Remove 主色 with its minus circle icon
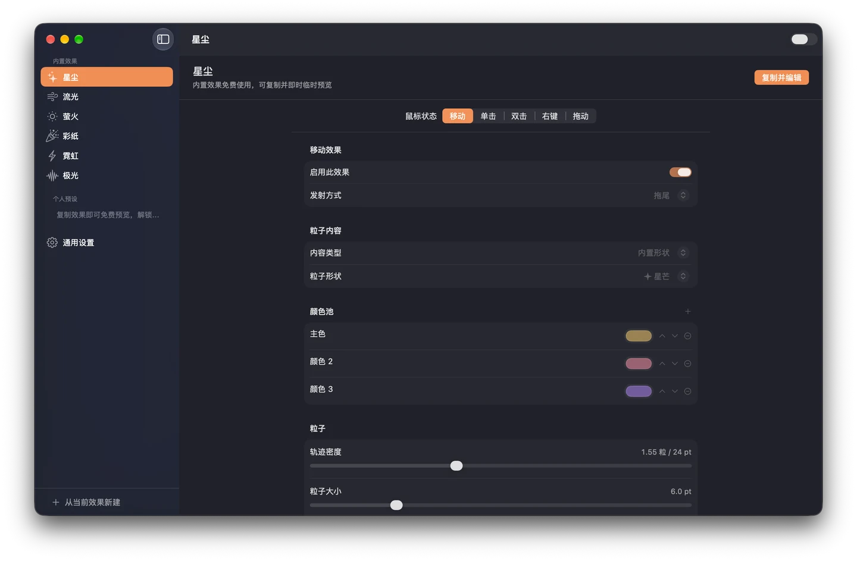This screenshot has width=857, height=561. tap(687, 336)
